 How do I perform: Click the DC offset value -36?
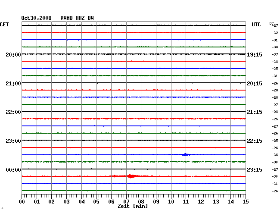[275, 155]
